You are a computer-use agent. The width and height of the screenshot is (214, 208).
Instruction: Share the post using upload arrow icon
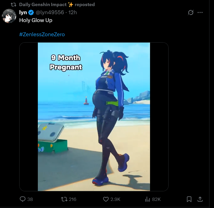click(200, 199)
